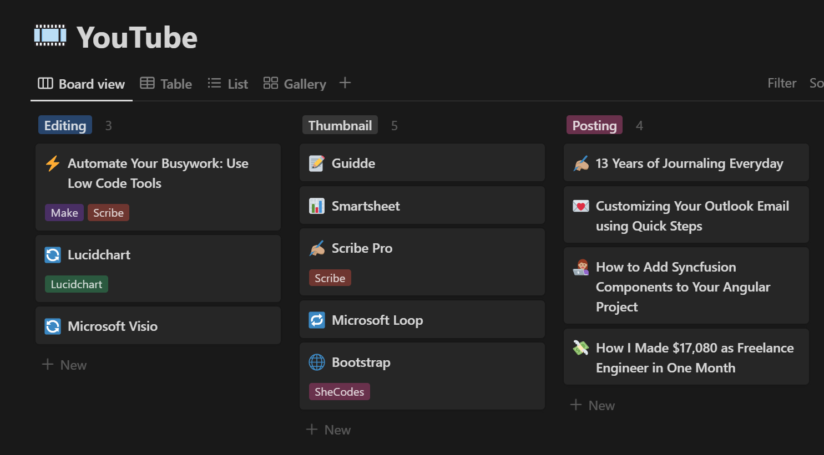
Task: Click the YouTube page title
Action: [137, 37]
